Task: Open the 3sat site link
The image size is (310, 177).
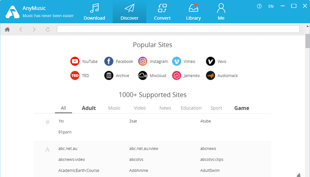Action: click(x=133, y=121)
